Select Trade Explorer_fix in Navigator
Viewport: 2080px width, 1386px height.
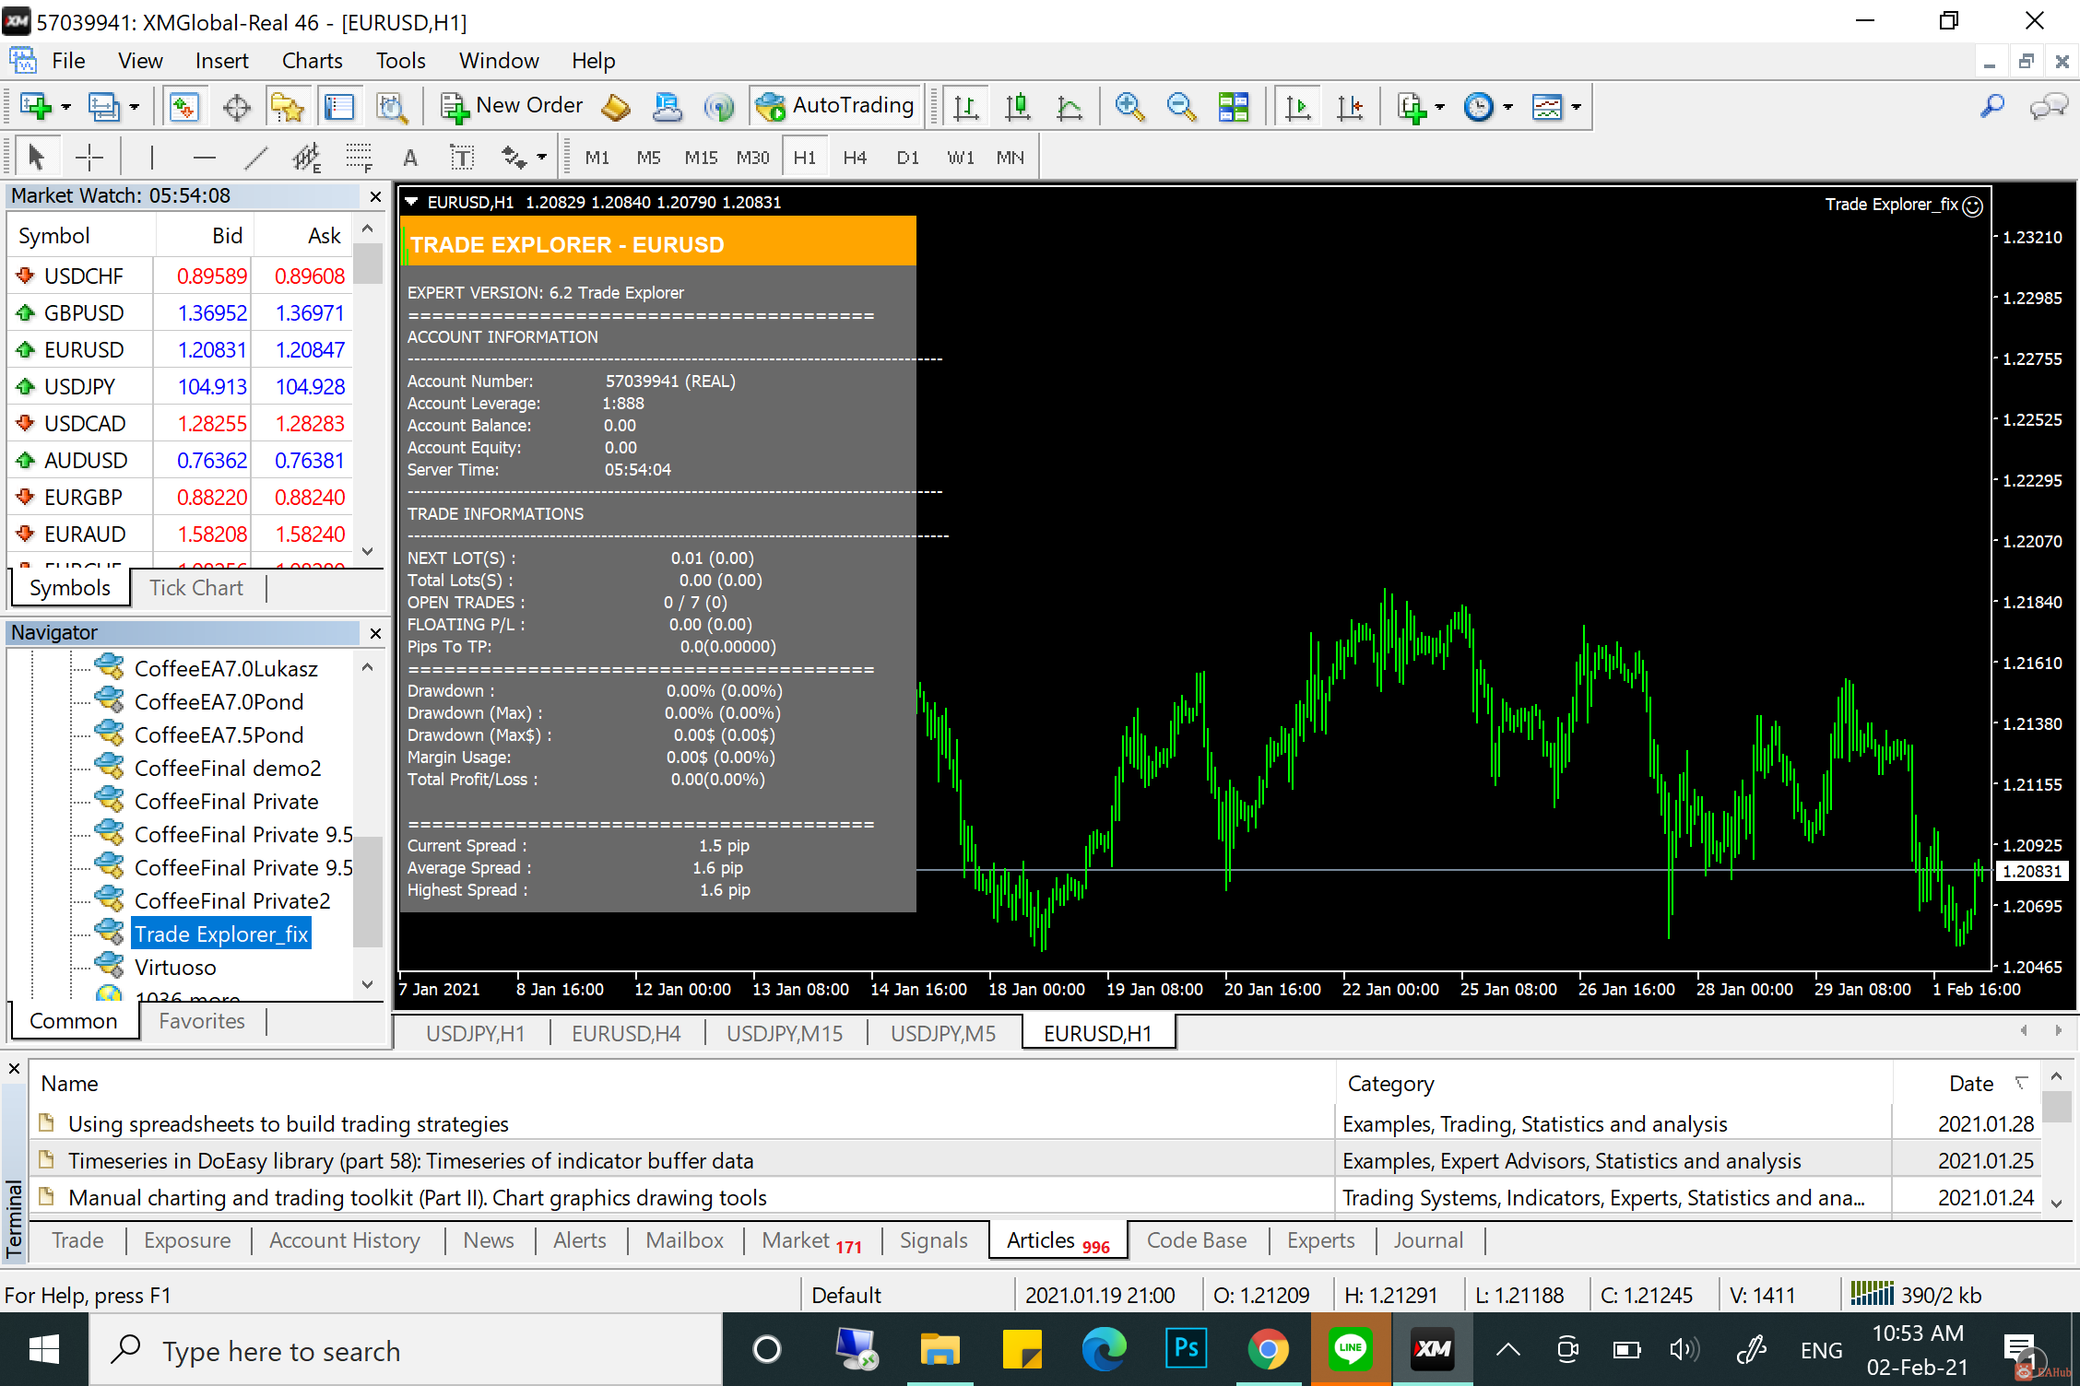(x=221, y=934)
